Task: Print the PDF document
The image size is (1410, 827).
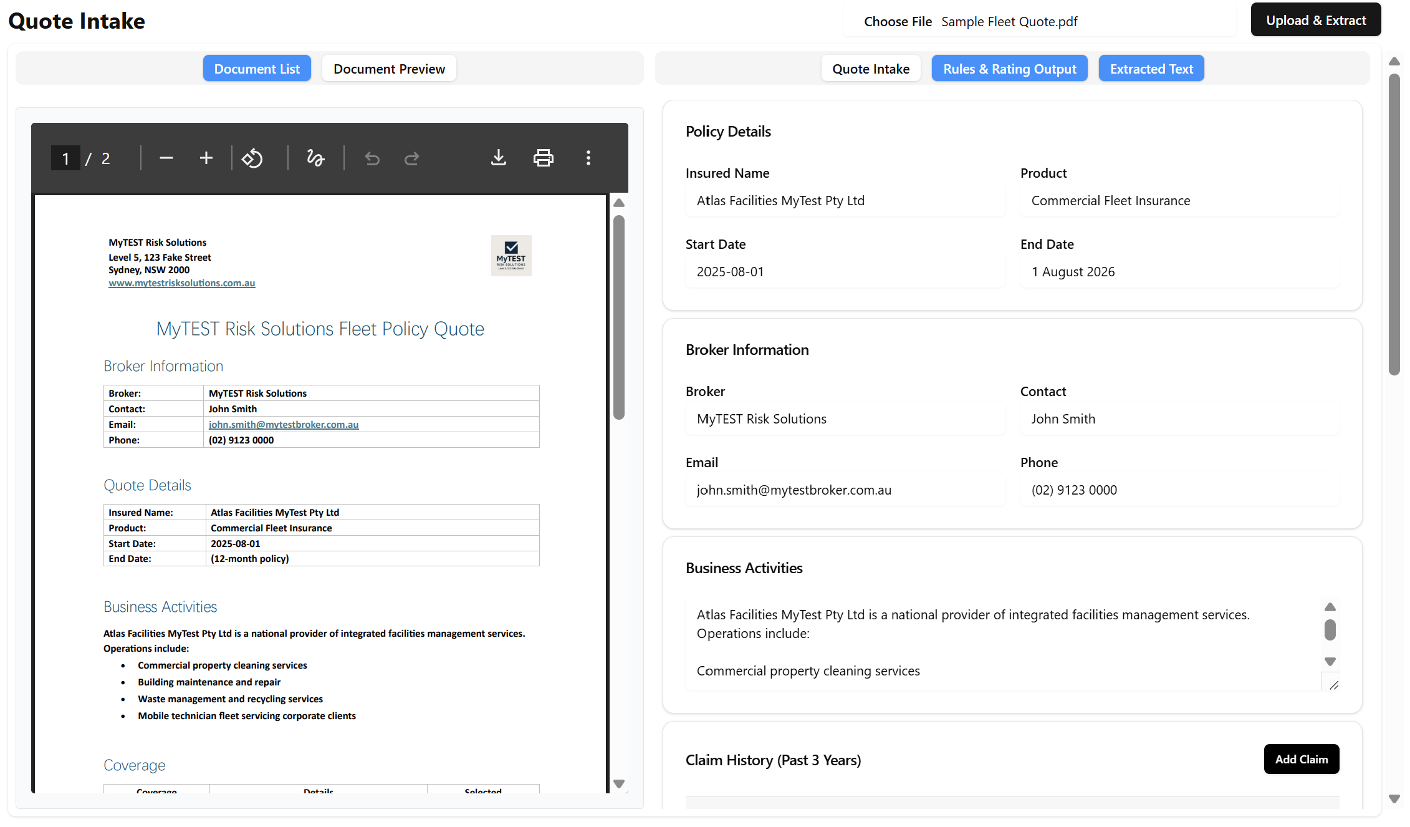Action: (543, 158)
